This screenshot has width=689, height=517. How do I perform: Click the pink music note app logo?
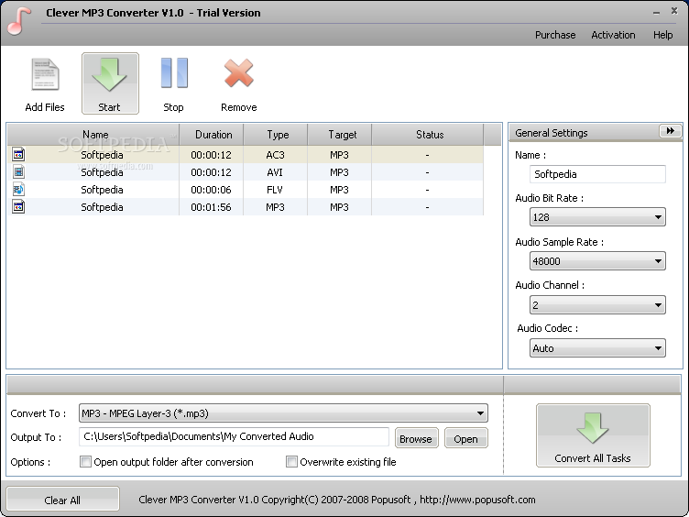tap(19, 21)
